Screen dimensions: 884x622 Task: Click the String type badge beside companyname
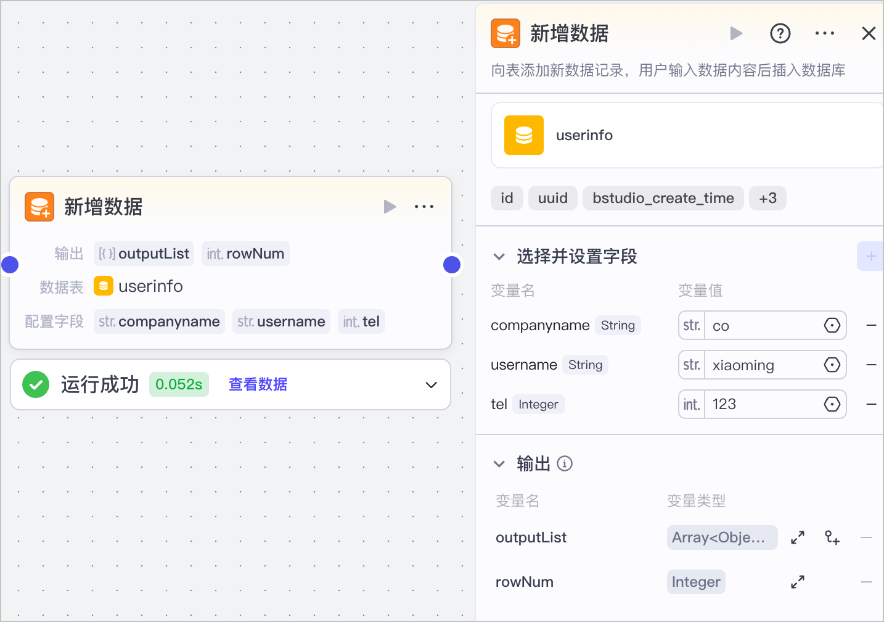[x=618, y=325]
